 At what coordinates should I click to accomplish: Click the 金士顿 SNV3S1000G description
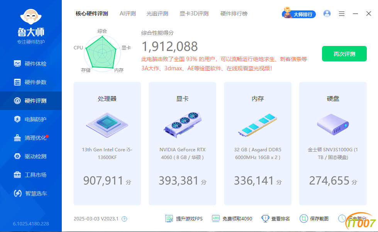[333, 154]
